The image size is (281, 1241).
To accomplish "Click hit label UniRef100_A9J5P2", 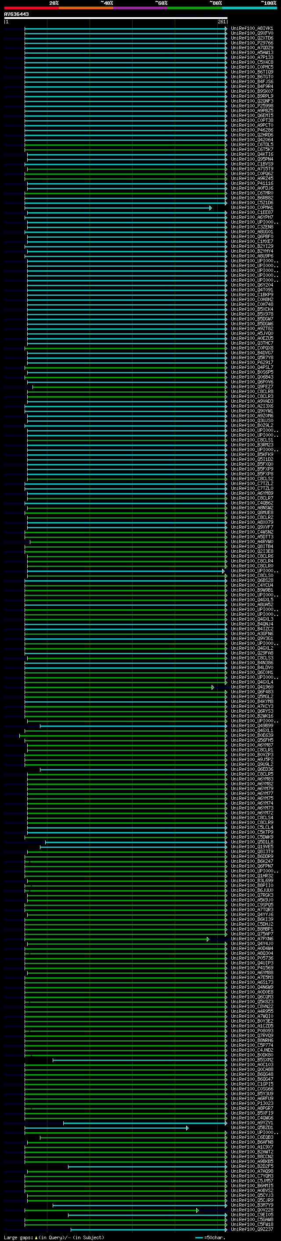I will [252, 760].
